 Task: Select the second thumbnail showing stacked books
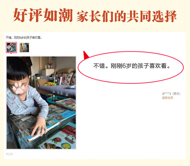coord(24,48)
